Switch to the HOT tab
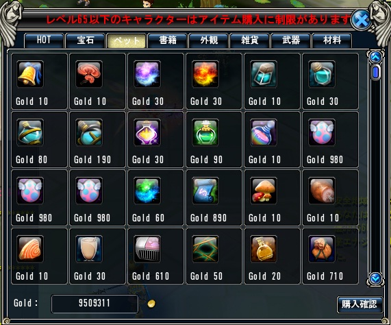391x325 pixels. pyautogui.click(x=44, y=40)
